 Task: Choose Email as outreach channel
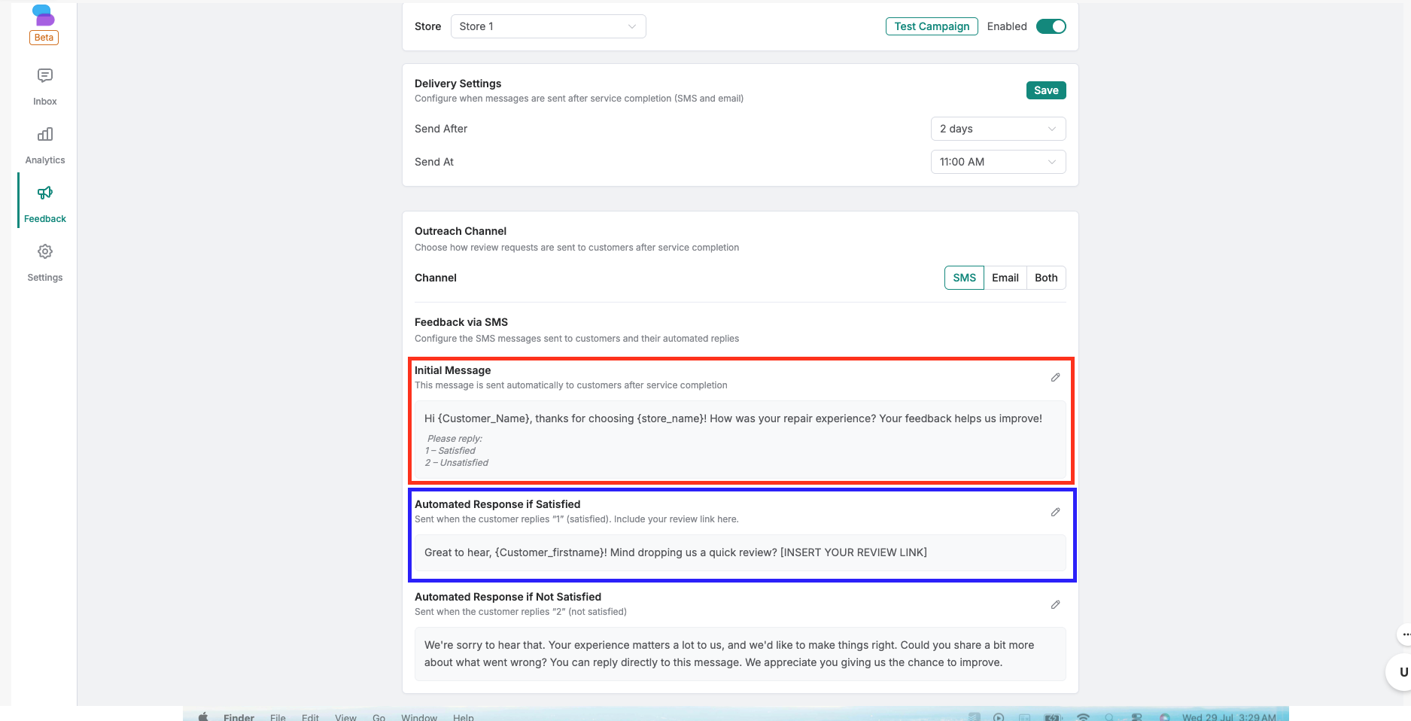click(x=1005, y=278)
